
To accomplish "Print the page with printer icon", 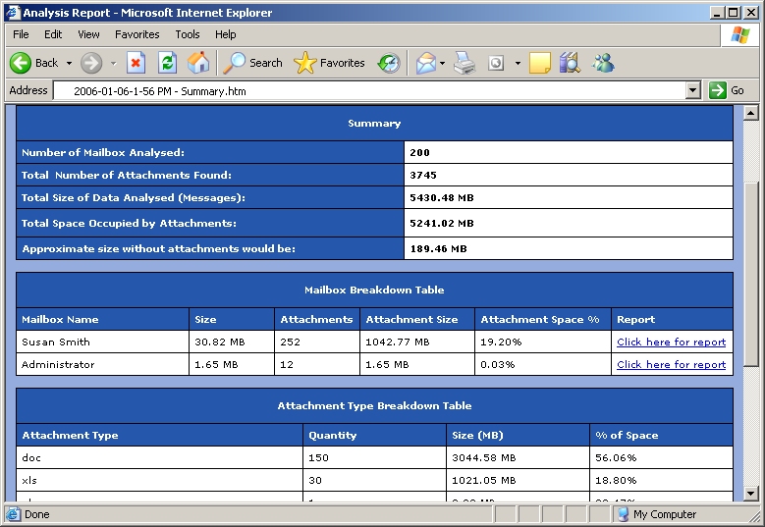I will click(464, 63).
